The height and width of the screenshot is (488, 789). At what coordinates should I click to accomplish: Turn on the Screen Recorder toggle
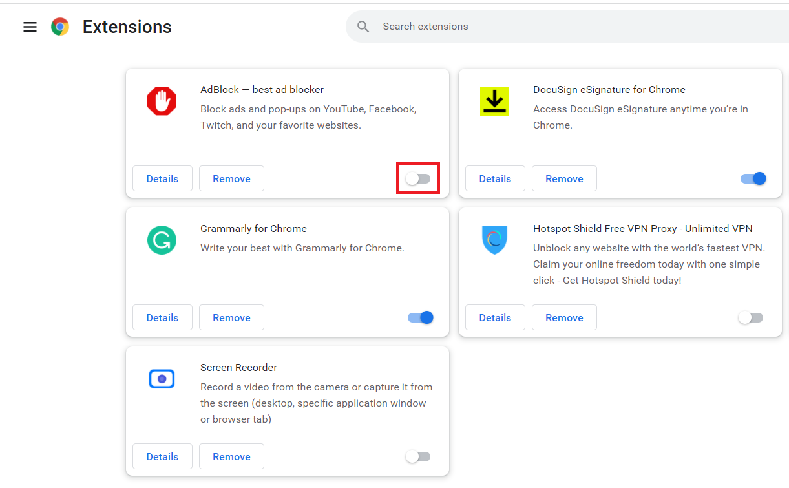[418, 456]
